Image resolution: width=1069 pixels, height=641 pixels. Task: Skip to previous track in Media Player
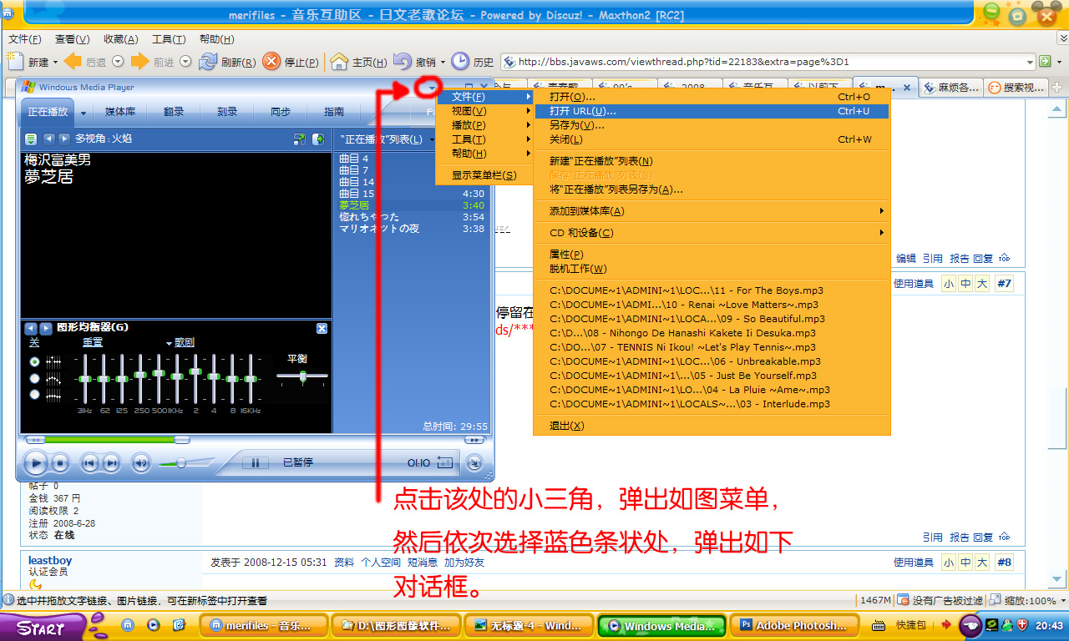(89, 462)
